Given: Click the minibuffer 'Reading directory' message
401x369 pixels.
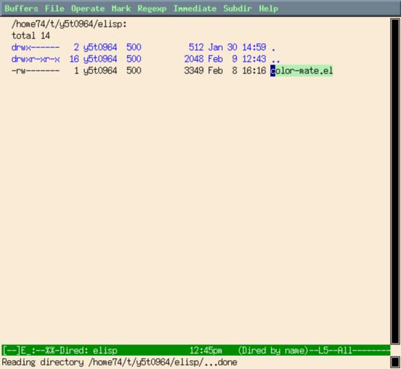Looking at the screenshot, I should tap(119, 362).
